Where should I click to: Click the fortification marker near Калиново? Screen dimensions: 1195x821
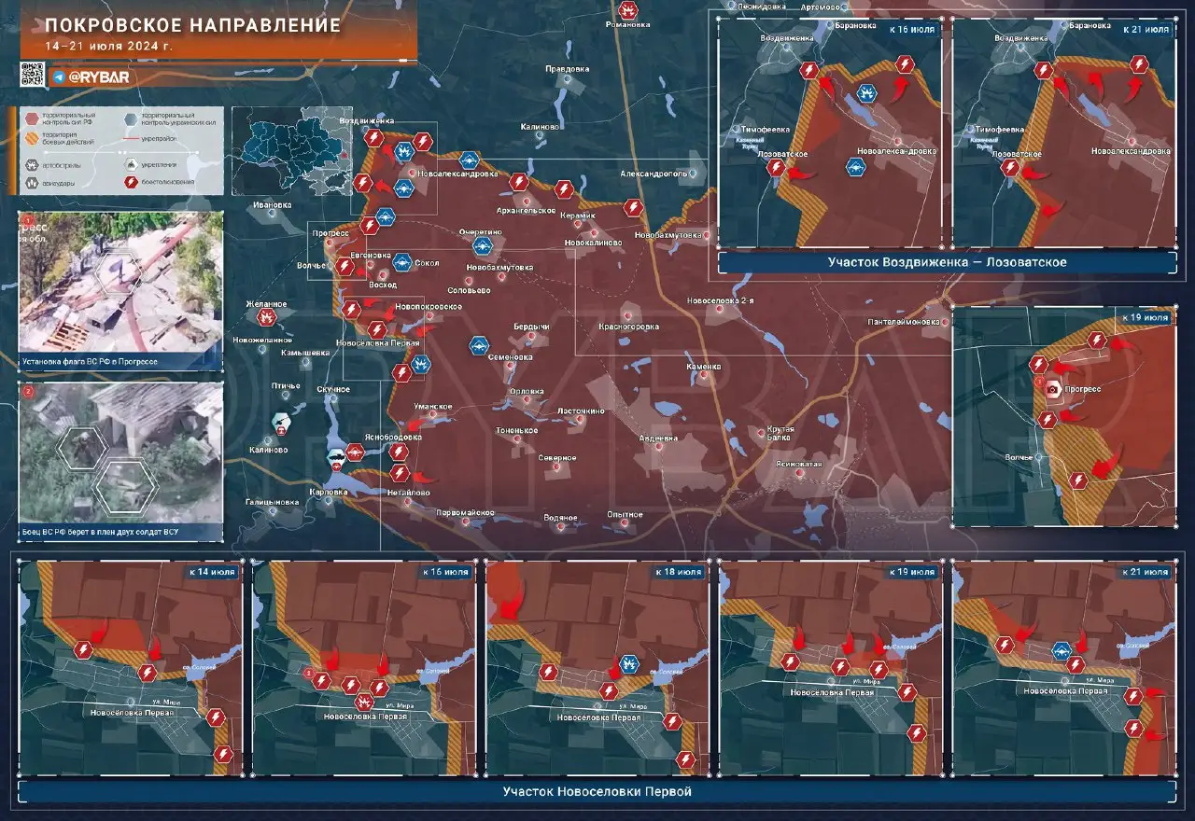[282, 423]
